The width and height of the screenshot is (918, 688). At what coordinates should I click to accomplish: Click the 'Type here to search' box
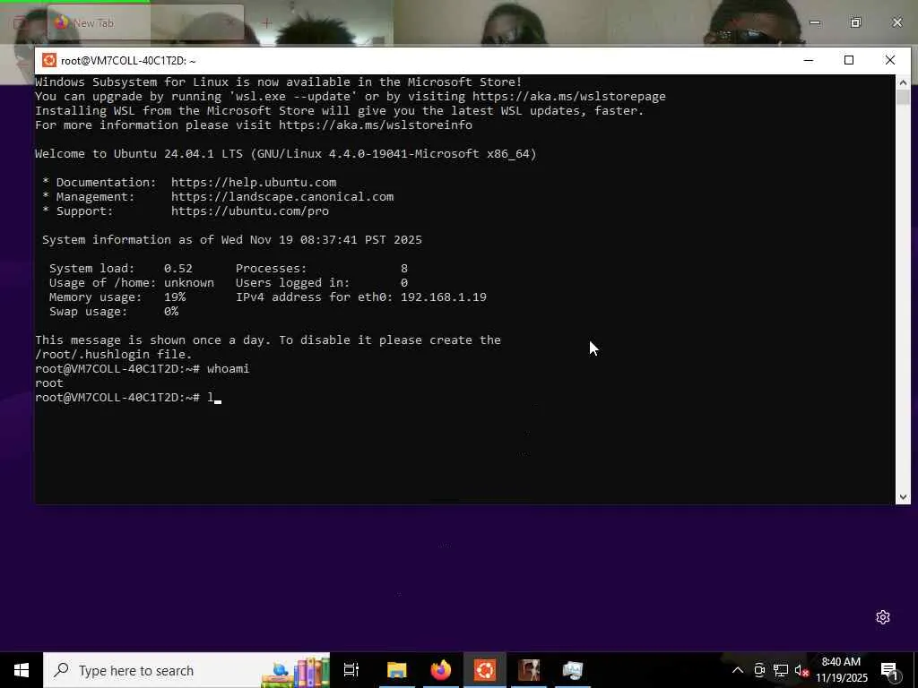click(x=186, y=670)
